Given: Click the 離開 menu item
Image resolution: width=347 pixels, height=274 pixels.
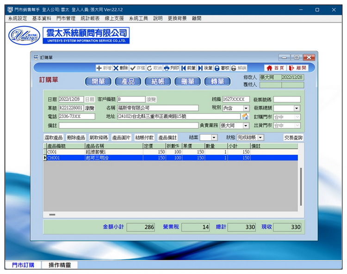Looking at the screenshot, I should coord(197,18).
